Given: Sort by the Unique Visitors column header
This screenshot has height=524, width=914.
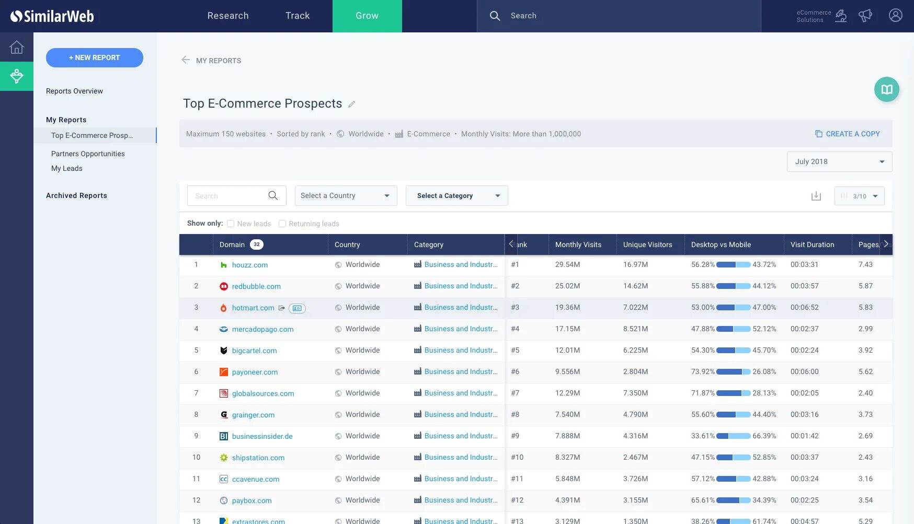Looking at the screenshot, I should click(x=648, y=244).
